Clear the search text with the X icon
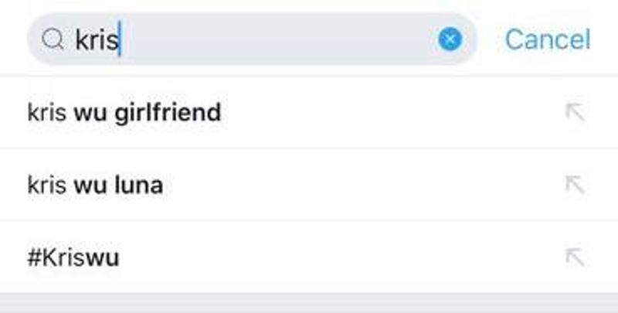 click(450, 39)
